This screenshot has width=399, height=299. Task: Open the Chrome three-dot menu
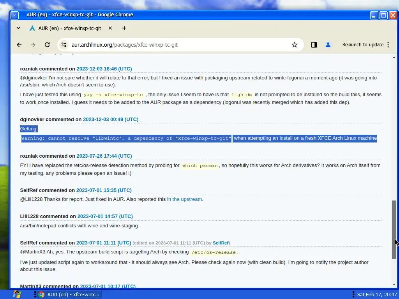tap(388, 45)
